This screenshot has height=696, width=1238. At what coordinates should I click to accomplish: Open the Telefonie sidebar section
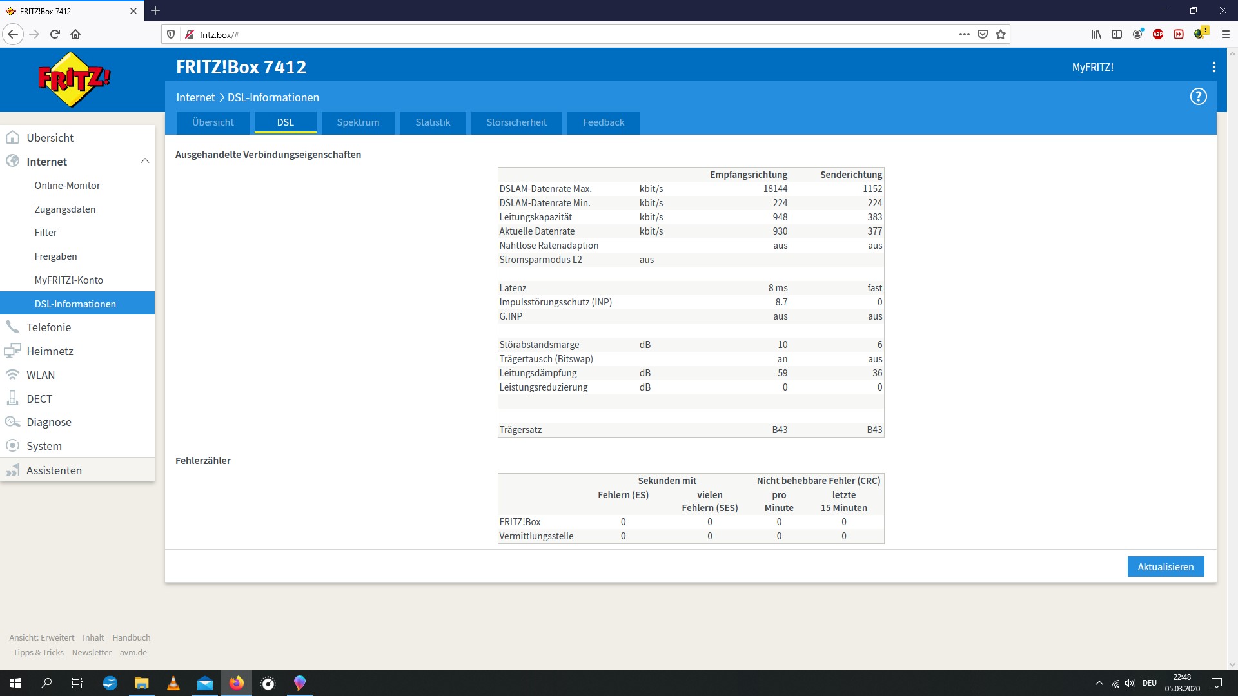tap(48, 327)
